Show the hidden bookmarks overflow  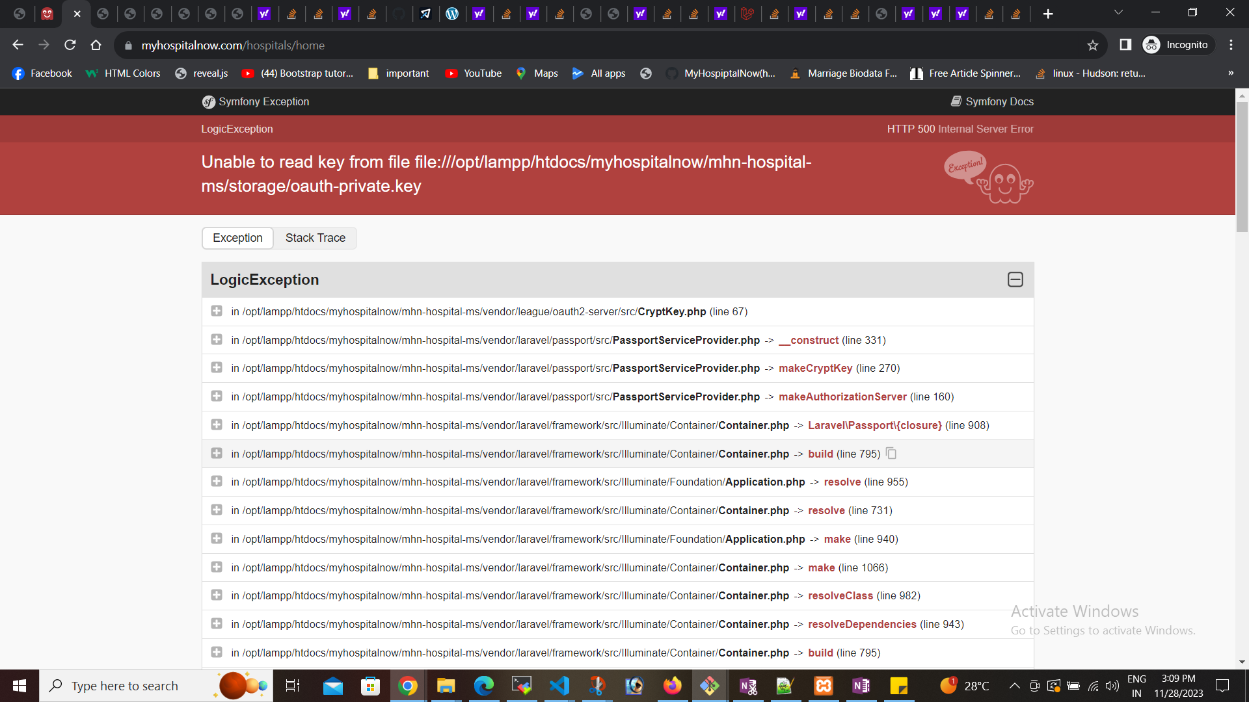click(x=1231, y=73)
